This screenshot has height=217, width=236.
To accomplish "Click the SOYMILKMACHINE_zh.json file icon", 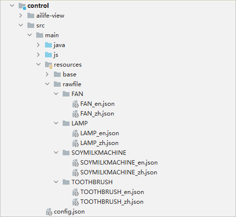I will click(x=75, y=173).
